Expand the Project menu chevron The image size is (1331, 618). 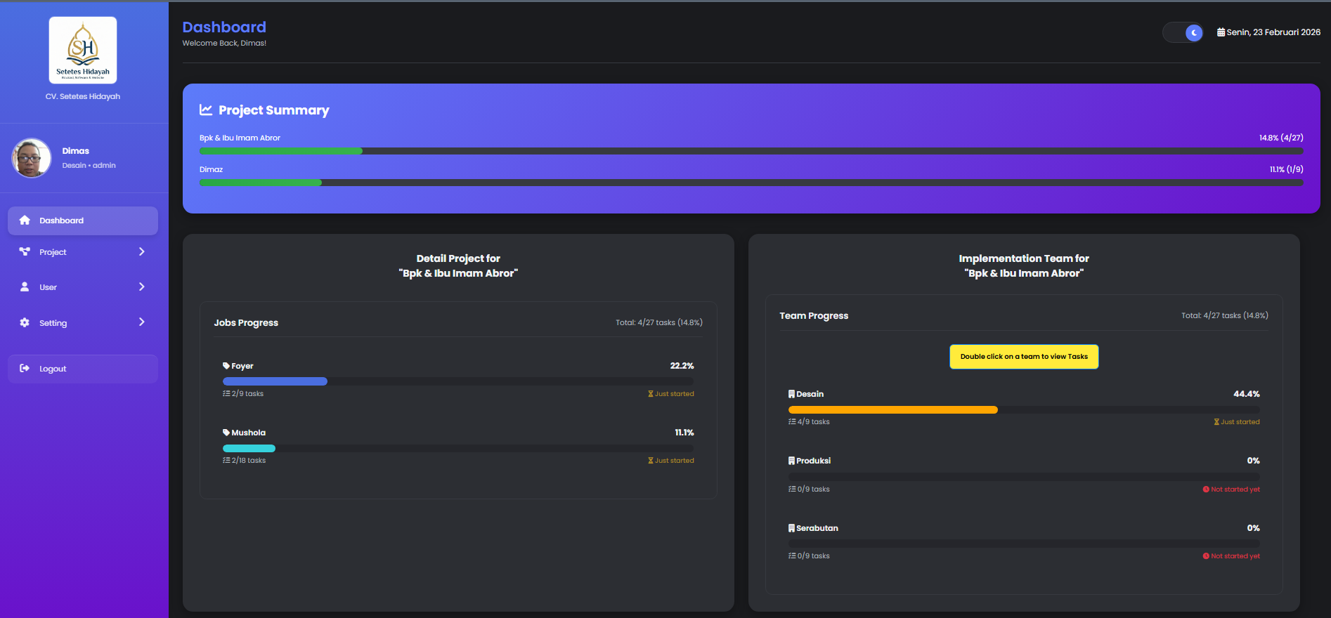click(x=142, y=251)
